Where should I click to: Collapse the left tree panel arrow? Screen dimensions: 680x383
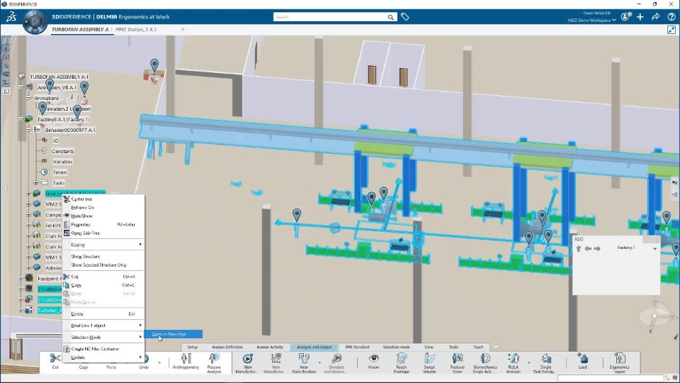(5, 188)
